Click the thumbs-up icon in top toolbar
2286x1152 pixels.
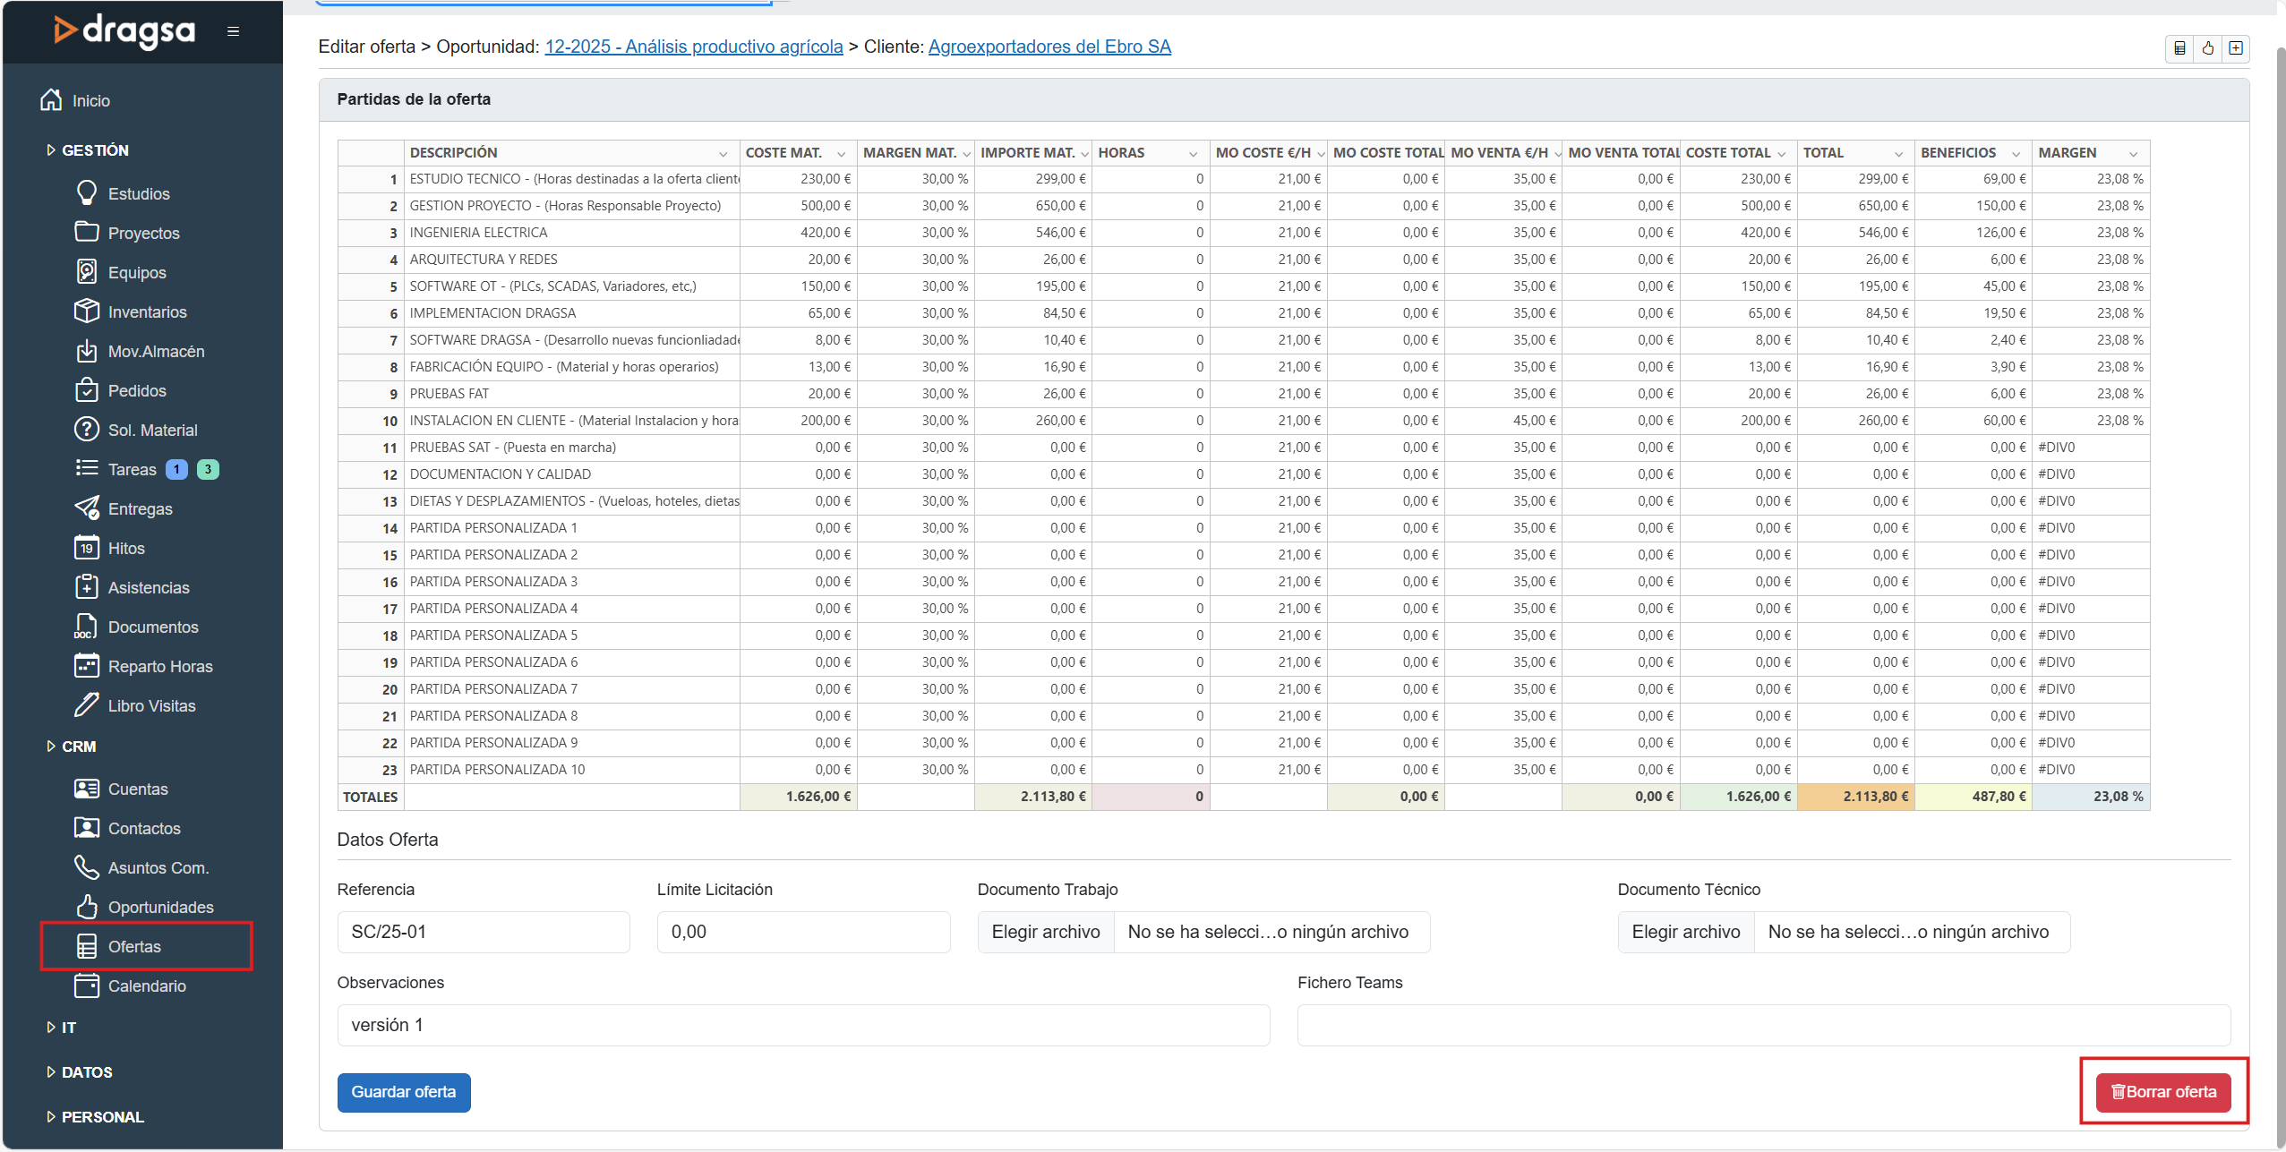coord(2208,48)
